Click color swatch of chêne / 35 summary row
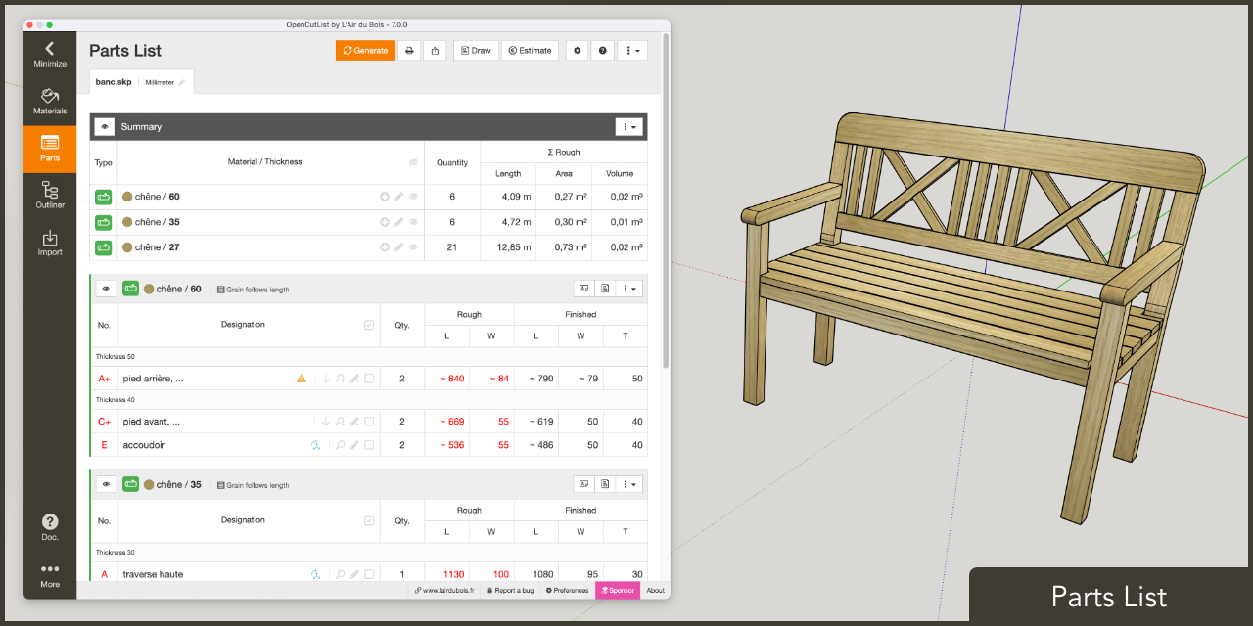 127,222
